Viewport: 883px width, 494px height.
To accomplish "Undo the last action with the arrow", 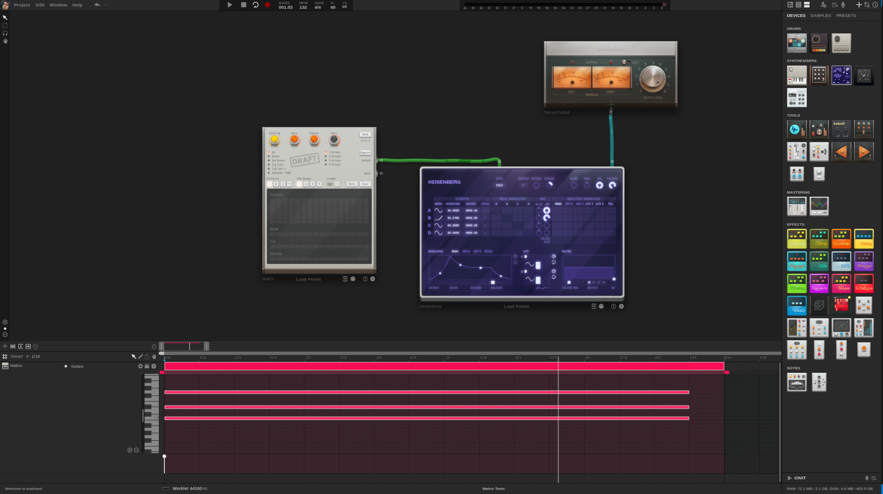I will 97,5.
